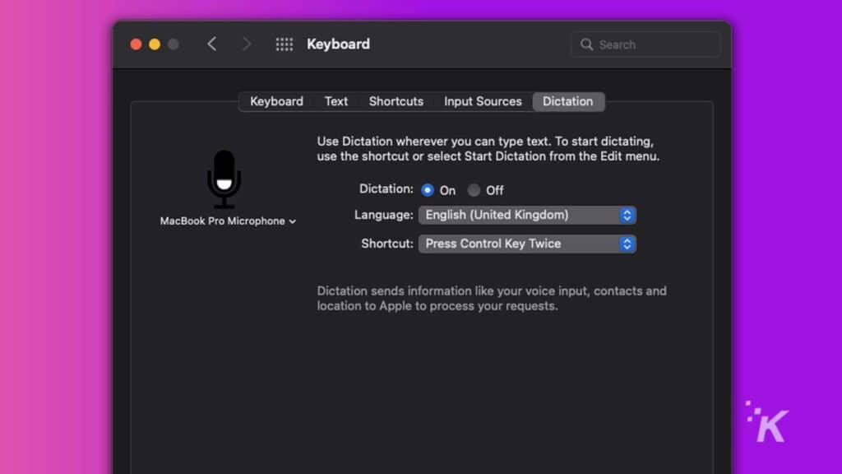Open the Language dropdown

click(x=527, y=215)
